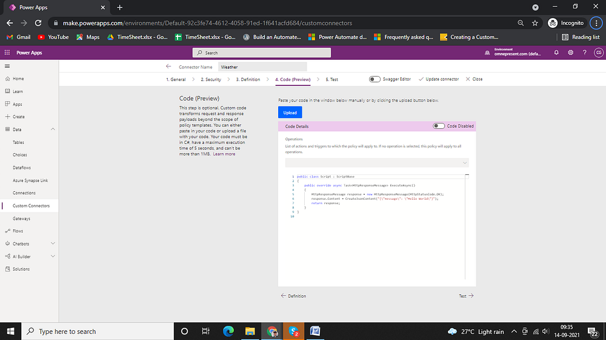Screen dimensions: 606x340
Task: Go back to Definition via bottom link
Action: pyautogui.click(x=293, y=296)
